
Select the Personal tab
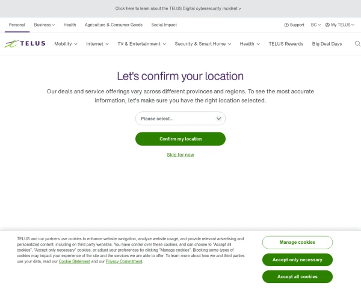[x=17, y=25]
